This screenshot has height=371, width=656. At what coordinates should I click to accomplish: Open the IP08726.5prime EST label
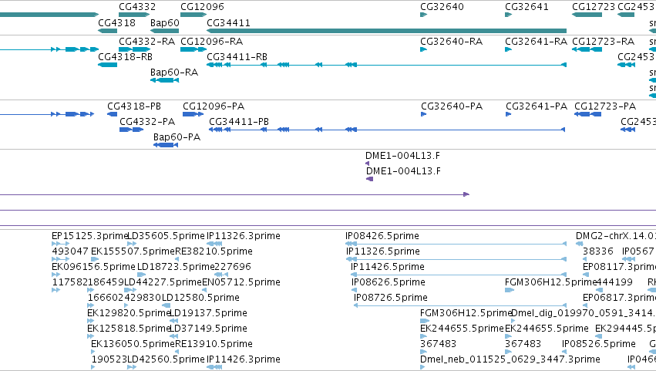pyautogui.click(x=391, y=298)
